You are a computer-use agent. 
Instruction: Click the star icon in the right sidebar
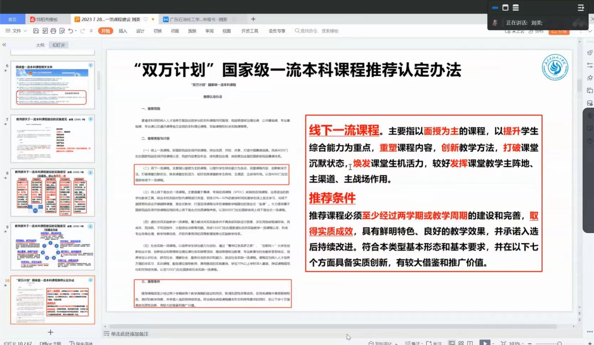tap(590, 78)
